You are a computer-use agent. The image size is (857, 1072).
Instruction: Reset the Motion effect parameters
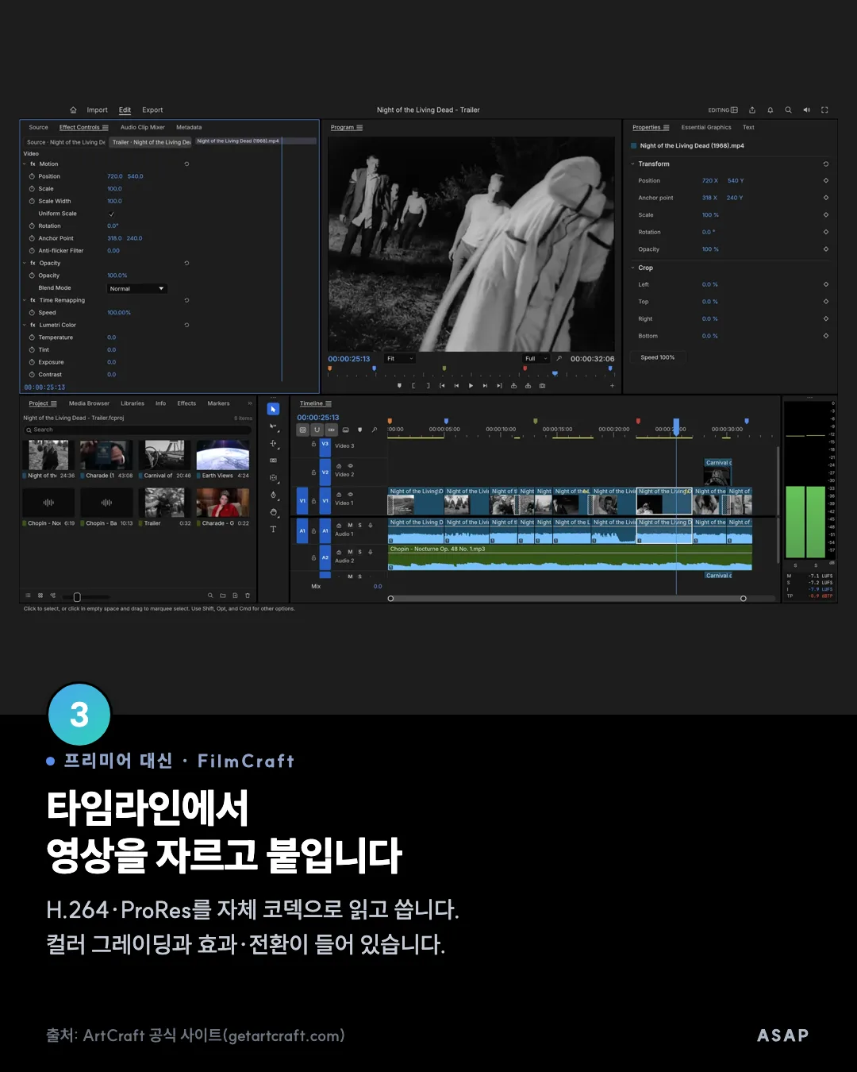click(x=186, y=164)
